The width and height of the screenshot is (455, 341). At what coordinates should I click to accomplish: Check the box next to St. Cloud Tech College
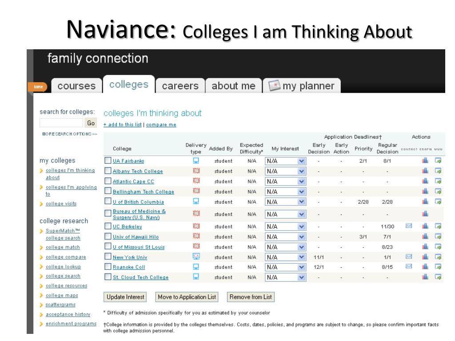tap(108, 277)
